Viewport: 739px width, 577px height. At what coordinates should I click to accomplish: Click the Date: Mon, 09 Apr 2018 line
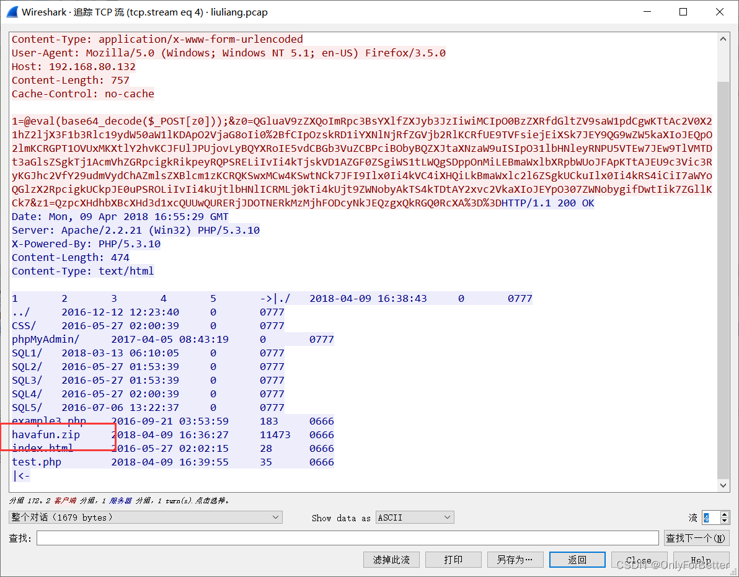[x=120, y=217]
